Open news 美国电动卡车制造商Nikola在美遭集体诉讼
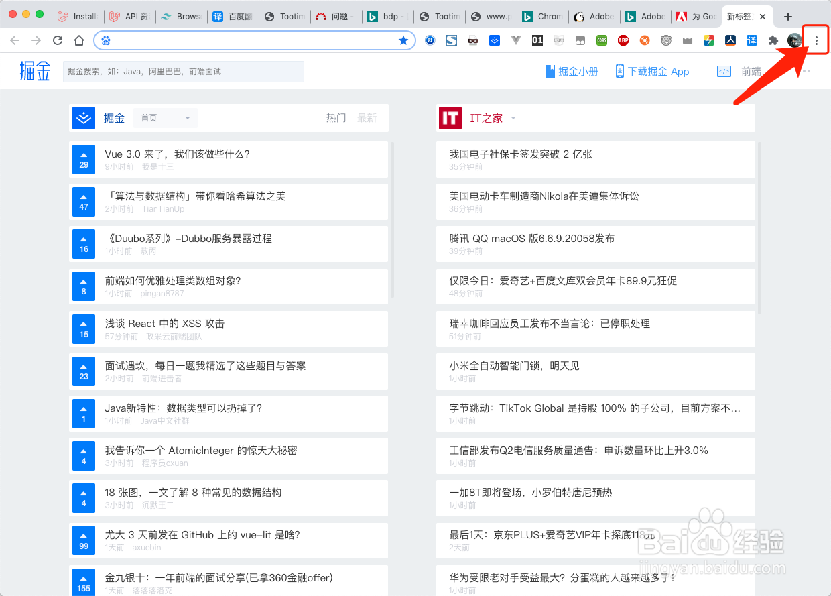This screenshot has height=596, width=831. click(544, 196)
